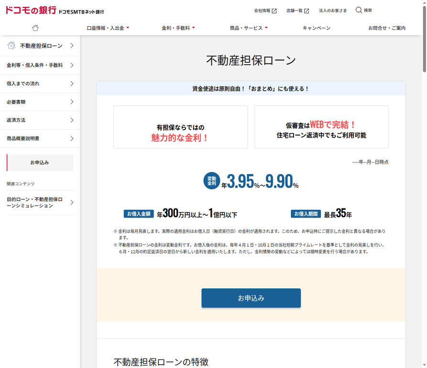This screenshot has width=427, height=368.
Task: Expand the 商品・サービス dropdown menu
Action: point(249,28)
